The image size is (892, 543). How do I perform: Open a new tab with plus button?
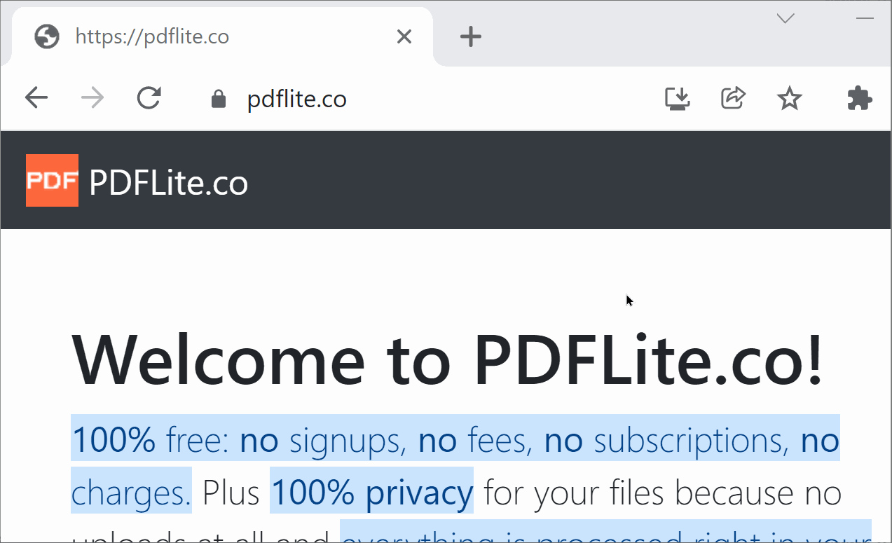(471, 36)
